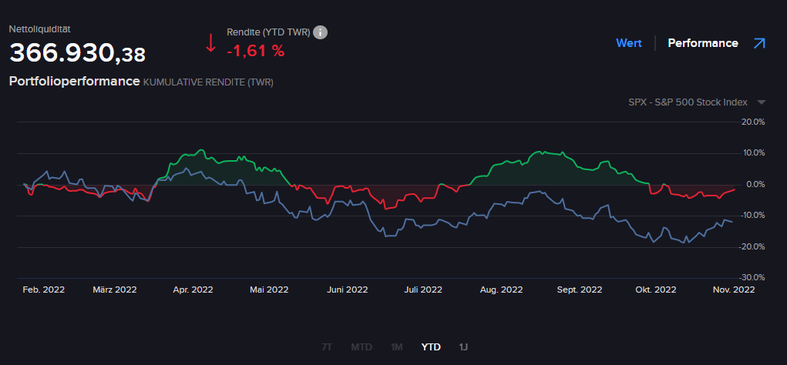
Task: Open expanded view via diagonal arrow icon
Action: (x=759, y=43)
